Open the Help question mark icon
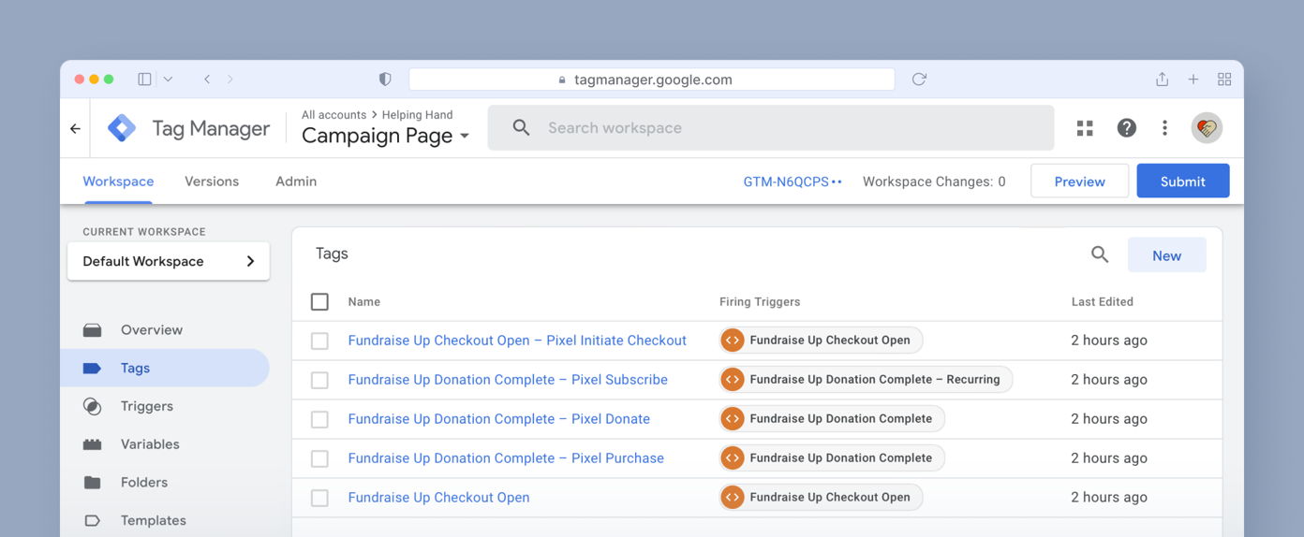The height and width of the screenshot is (537, 1304). [x=1127, y=128]
